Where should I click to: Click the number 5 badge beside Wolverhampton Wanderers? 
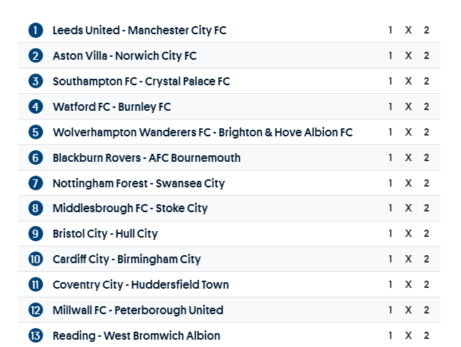tap(36, 133)
